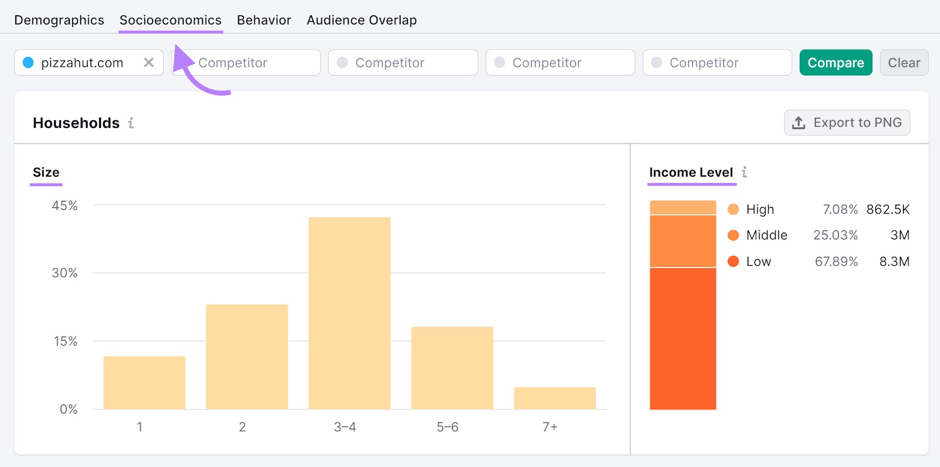Switch to the Behavior tab
Screen dimensions: 940x467
[264, 20]
